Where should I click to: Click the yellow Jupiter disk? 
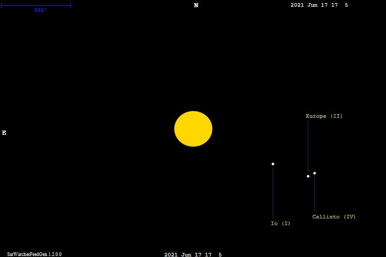pos(193,129)
